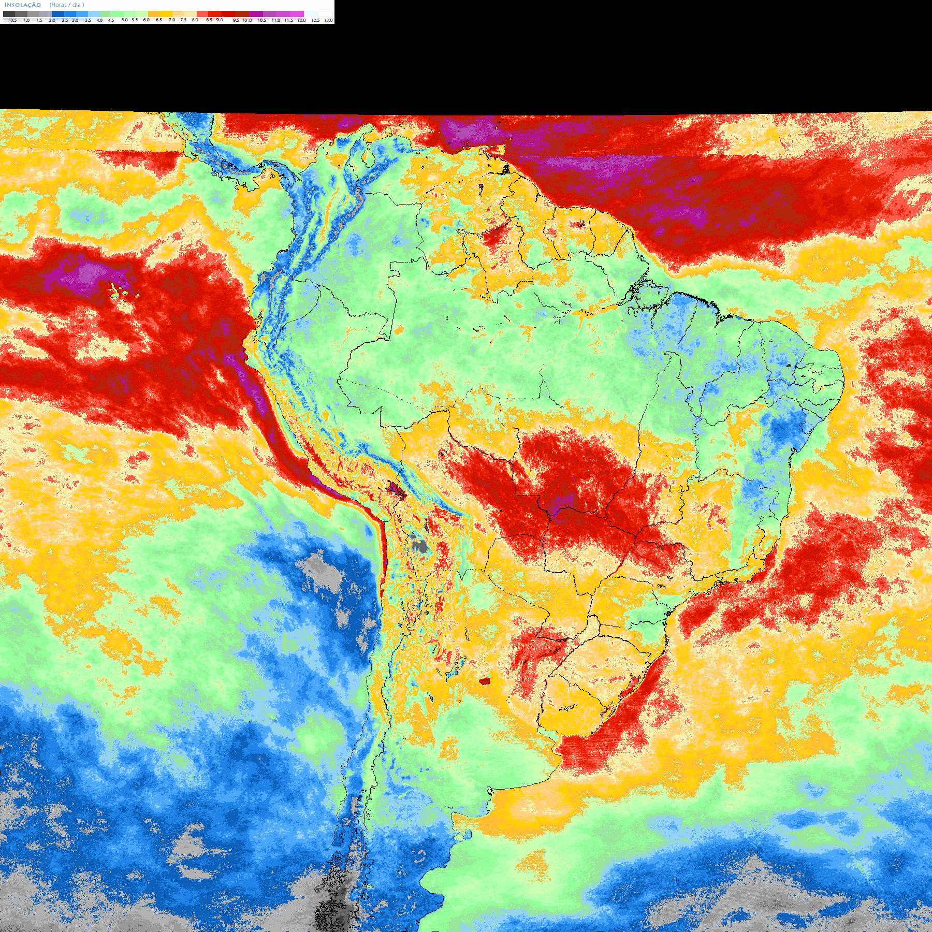Select the white swatch above 13.0
Screen dimensions: 932x932
coord(325,14)
